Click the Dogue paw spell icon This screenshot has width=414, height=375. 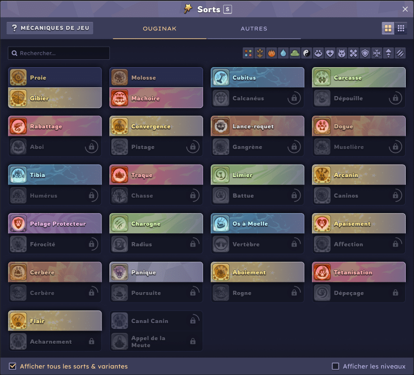click(322, 126)
